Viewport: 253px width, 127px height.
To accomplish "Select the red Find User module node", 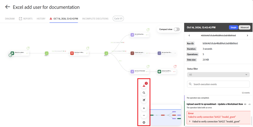I will click(x=79, y=53).
